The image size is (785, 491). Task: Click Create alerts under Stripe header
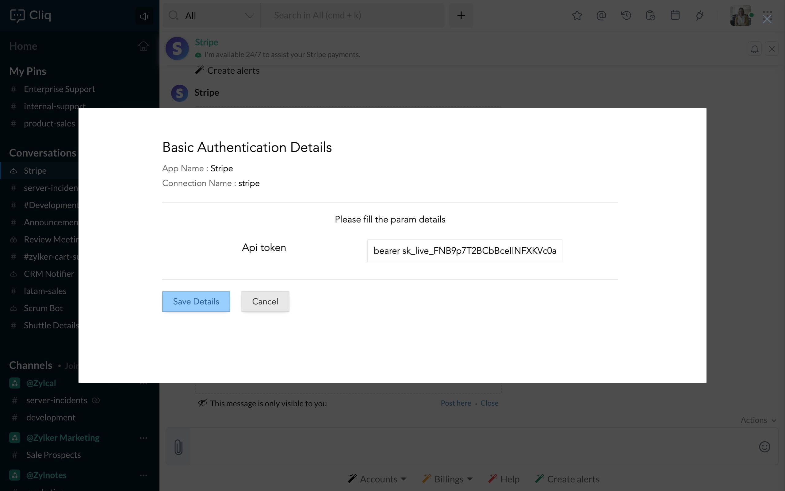(x=228, y=71)
